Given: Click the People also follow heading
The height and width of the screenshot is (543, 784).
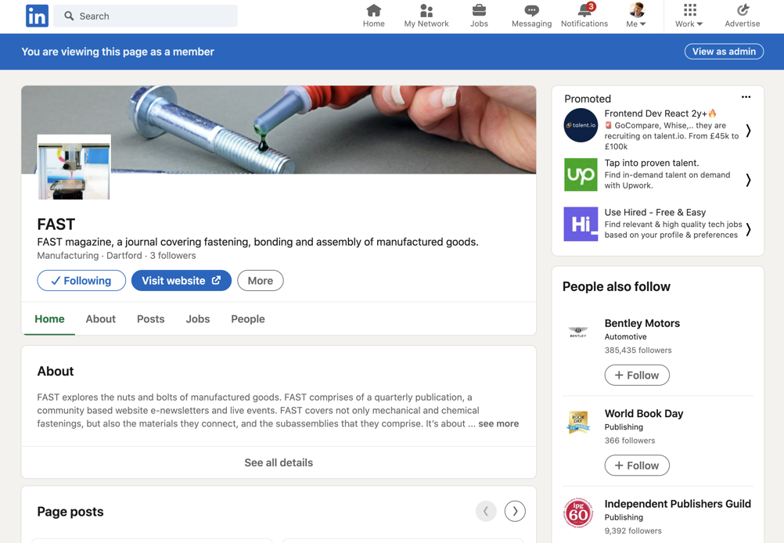Looking at the screenshot, I should (616, 286).
